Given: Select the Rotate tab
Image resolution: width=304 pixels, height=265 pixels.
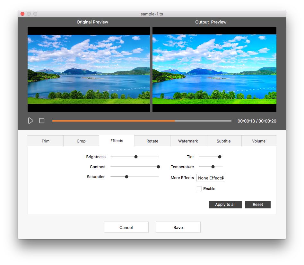Looking at the screenshot, I should click(152, 141).
